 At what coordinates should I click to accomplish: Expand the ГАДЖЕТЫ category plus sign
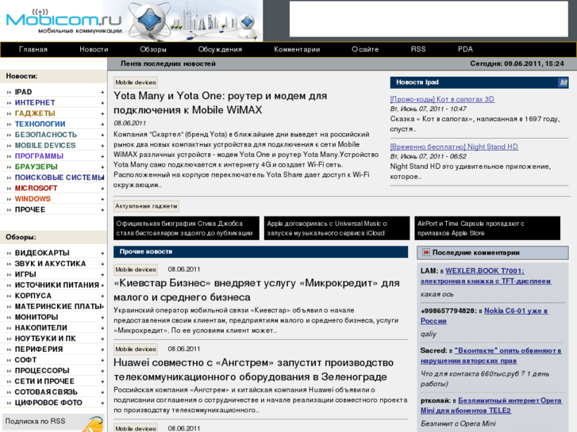(102, 113)
